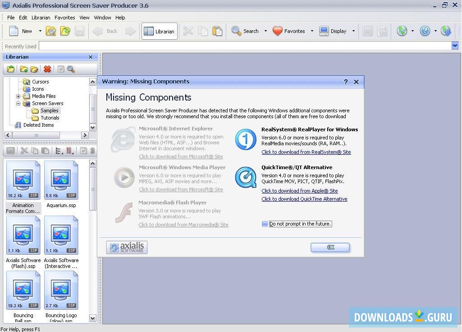
Task: Open the Window menu
Action: tap(102, 18)
